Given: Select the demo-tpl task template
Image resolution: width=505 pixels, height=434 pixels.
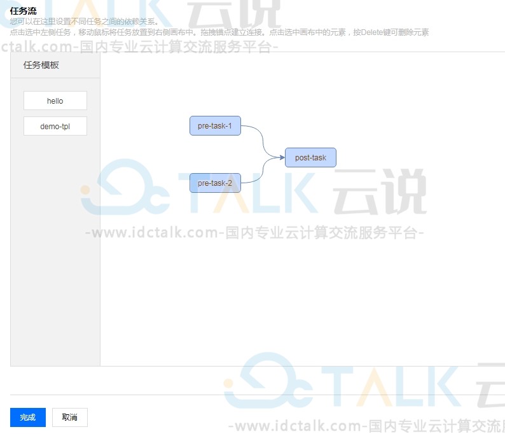Looking at the screenshot, I should (55, 126).
